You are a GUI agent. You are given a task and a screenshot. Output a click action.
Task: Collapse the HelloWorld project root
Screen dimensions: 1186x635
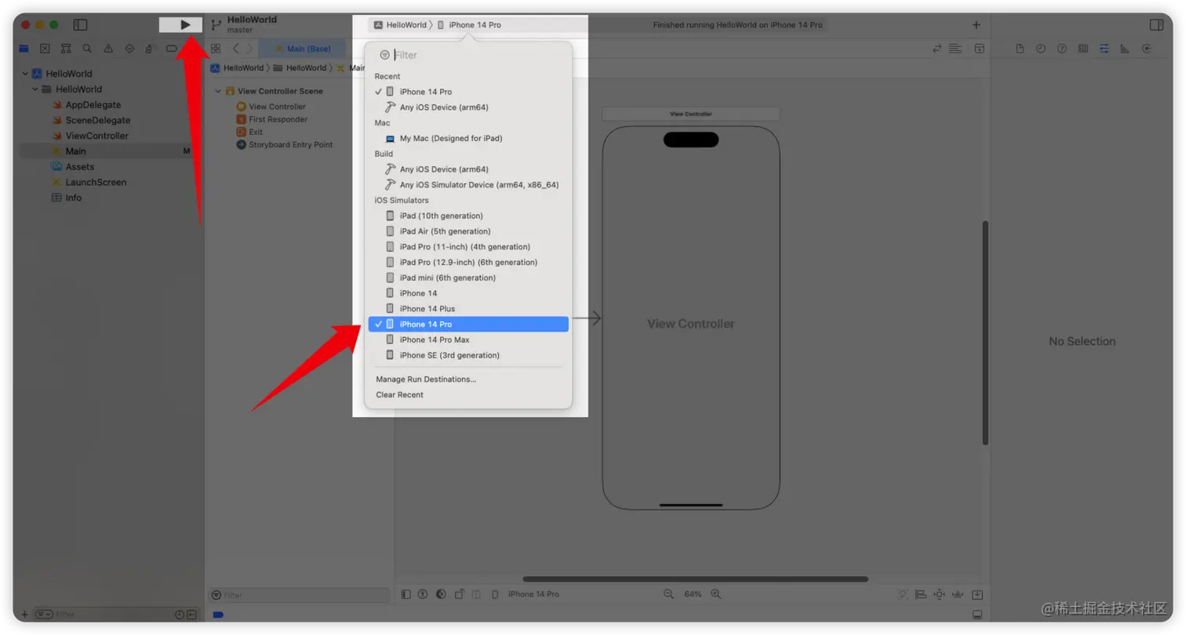(25, 74)
